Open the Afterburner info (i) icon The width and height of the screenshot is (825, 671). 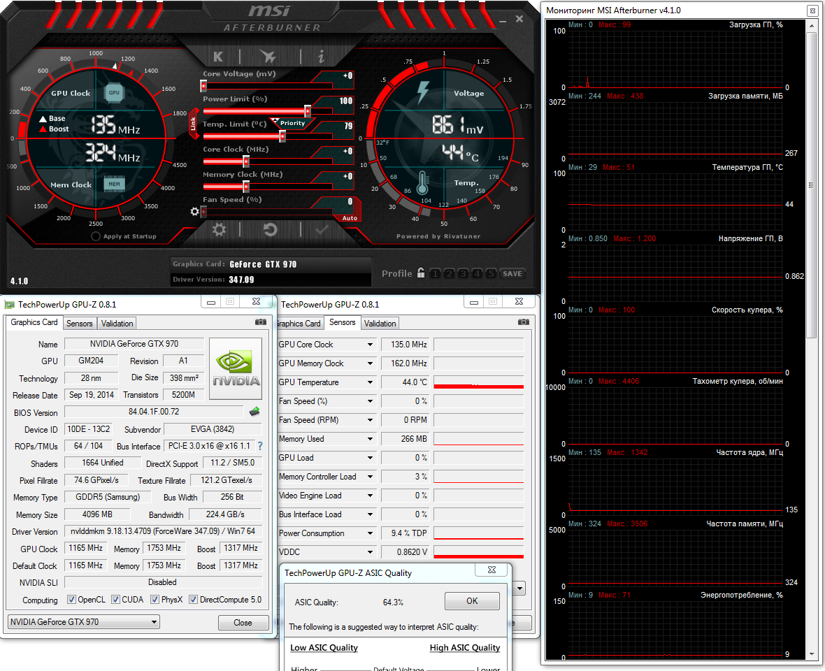coord(321,57)
